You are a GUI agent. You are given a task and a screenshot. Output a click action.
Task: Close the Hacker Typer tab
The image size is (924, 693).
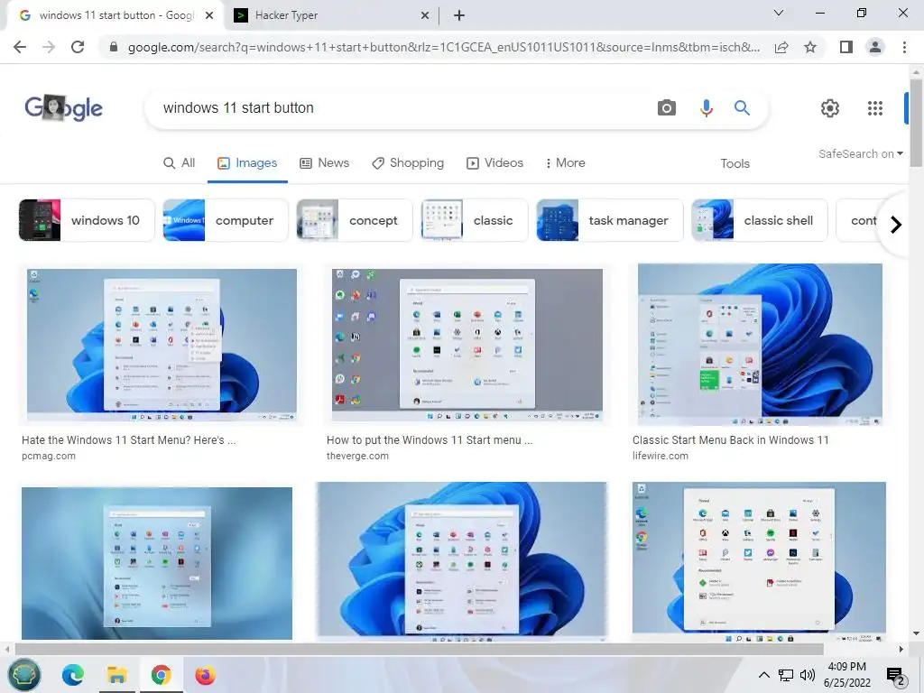click(x=425, y=15)
